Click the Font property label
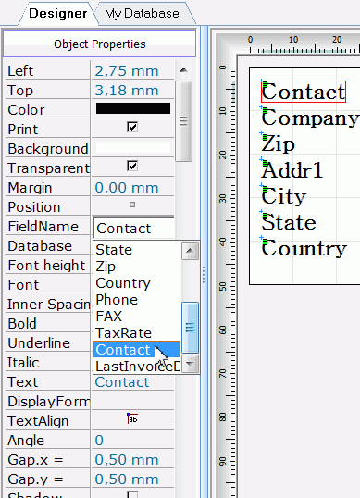 coord(23,285)
